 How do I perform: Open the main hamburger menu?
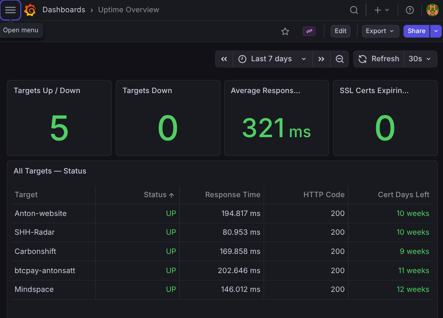pos(10,10)
